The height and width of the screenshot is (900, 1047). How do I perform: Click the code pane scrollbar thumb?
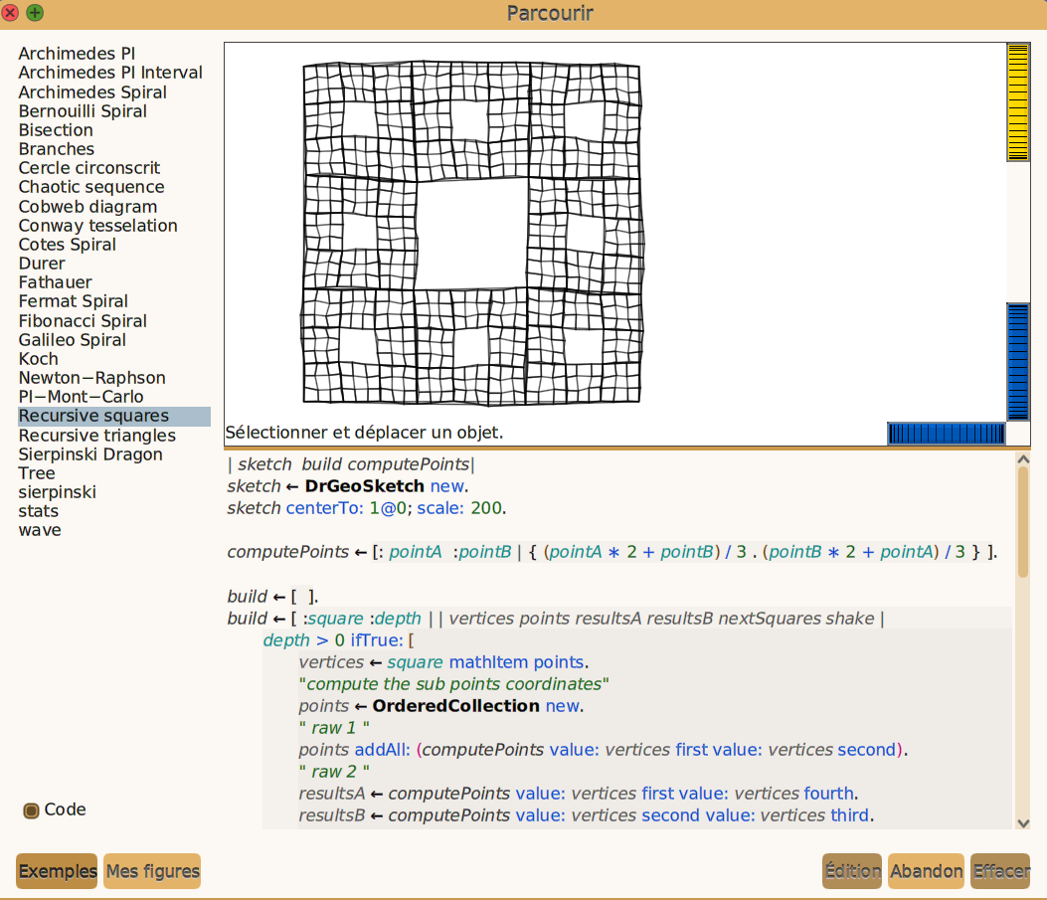coord(1023,522)
